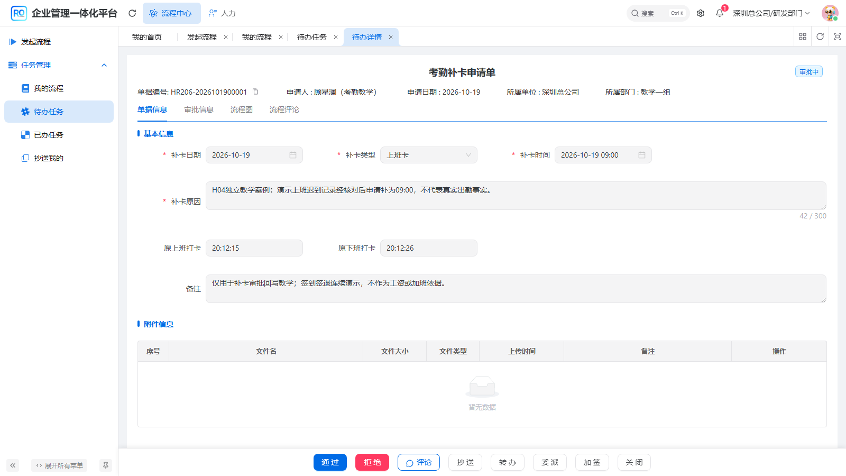This screenshot has height=476, width=846.
Task: Click the 评论 button
Action: click(419, 462)
